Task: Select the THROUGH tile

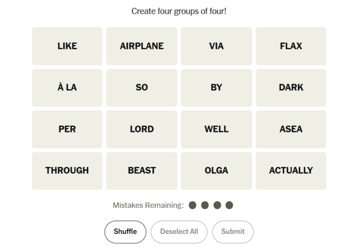Action: pos(67,171)
